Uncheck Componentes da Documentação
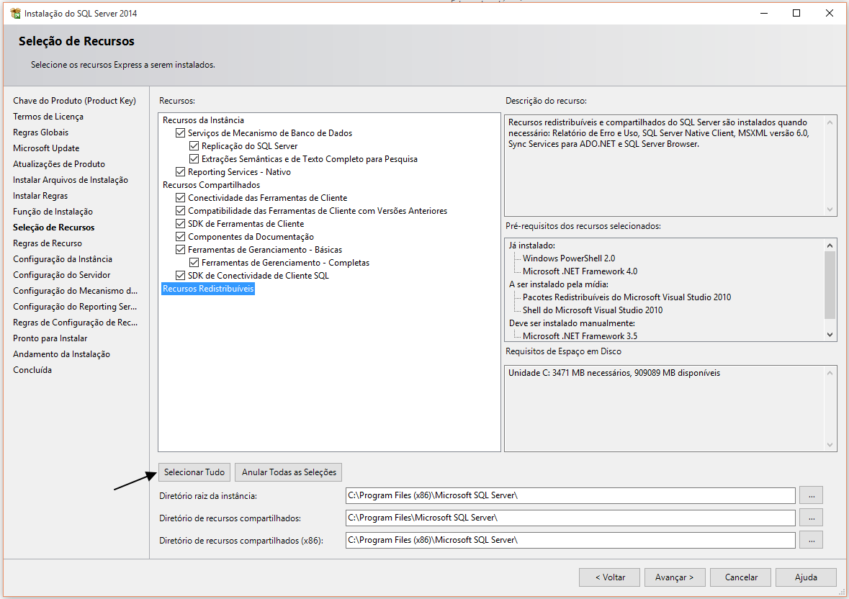Screen dimensions: 849x599 [x=180, y=237]
